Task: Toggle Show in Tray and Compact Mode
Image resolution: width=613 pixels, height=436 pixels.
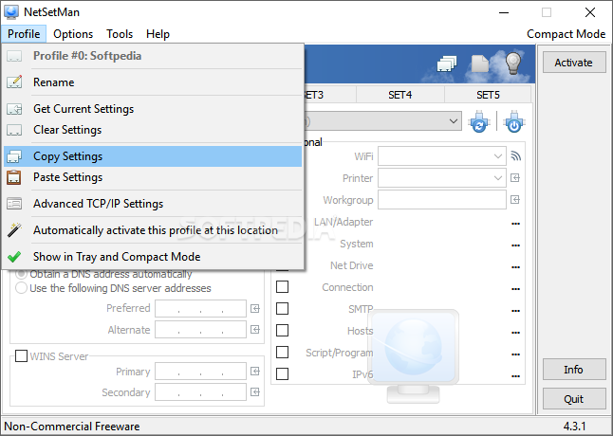Action: pyautogui.click(x=153, y=257)
